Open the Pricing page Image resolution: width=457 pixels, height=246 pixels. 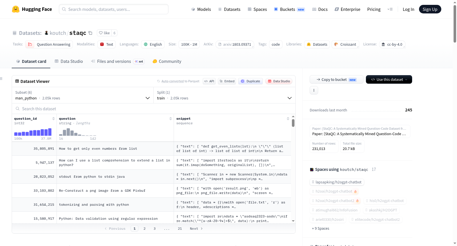tap(374, 9)
